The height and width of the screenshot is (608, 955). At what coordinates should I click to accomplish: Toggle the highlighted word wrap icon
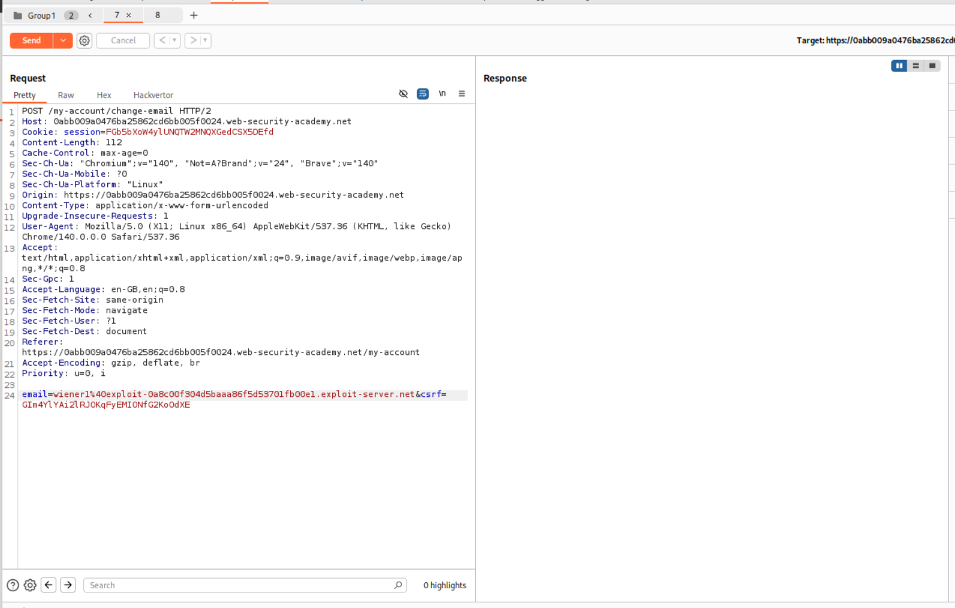point(423,94)
